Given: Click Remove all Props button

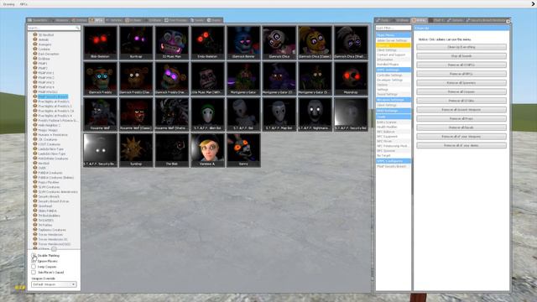Looking at the screenshot, I should click(x=461, y=118).
